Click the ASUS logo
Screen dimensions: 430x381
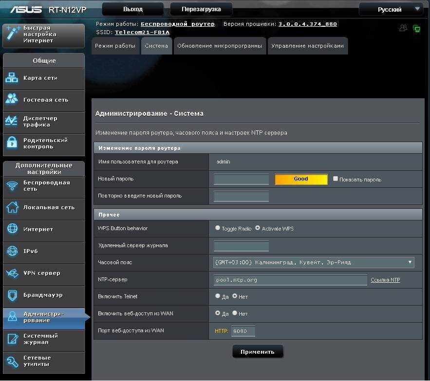[26, 10]
